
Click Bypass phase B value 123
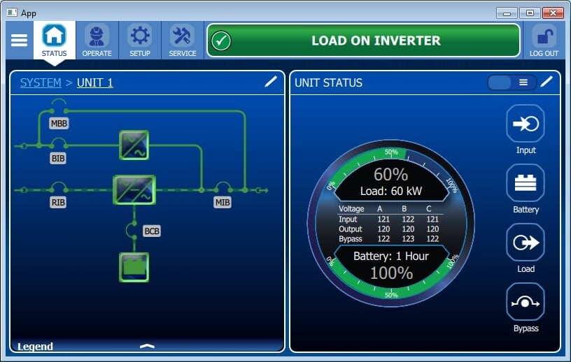point(408,239)
